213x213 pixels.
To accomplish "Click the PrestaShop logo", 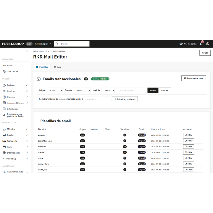I will click(x=13, y=44).
